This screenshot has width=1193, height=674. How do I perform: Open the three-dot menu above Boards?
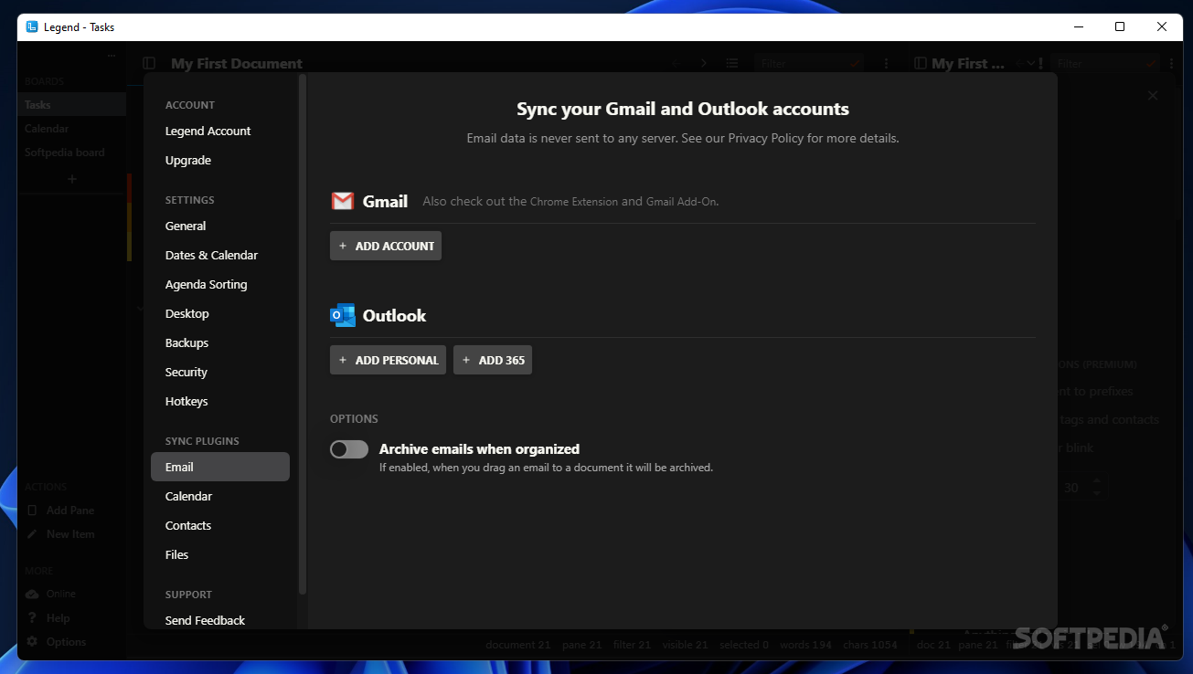pos(112,57)
